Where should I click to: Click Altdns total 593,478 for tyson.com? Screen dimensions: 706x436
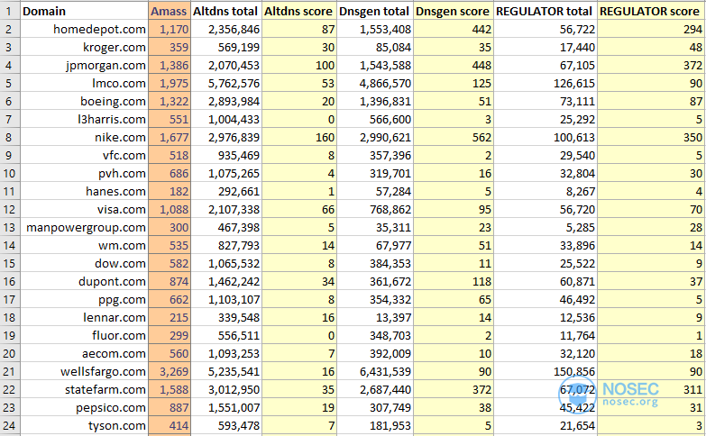pyautogui.click(x=226, y=425)
